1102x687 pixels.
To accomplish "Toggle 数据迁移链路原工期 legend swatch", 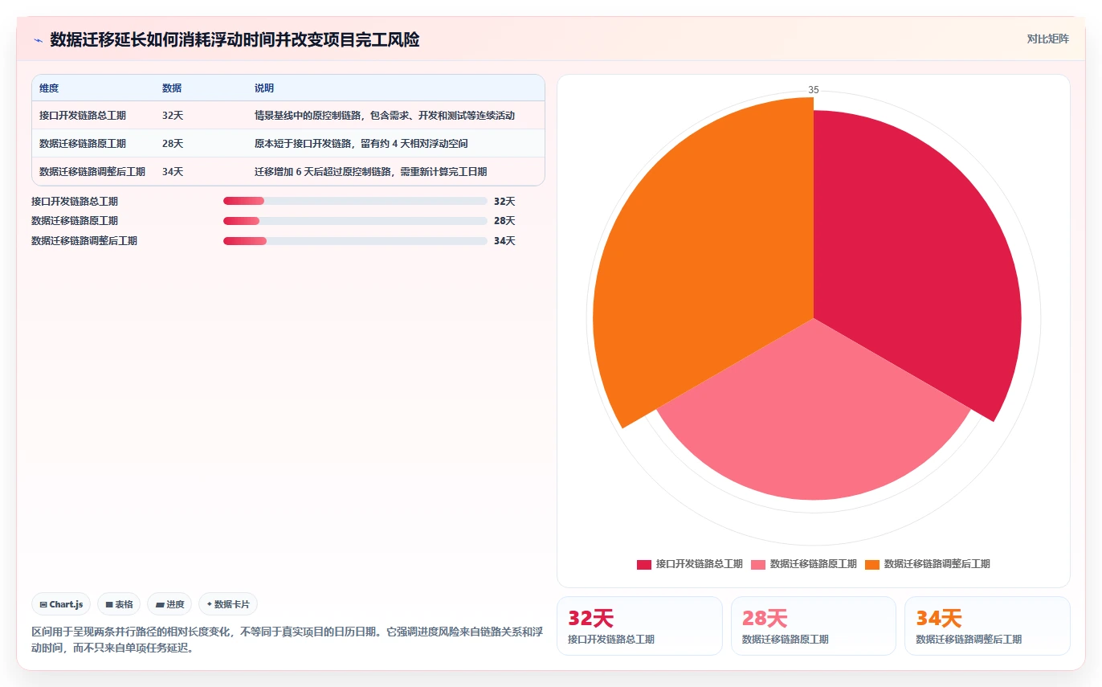I will tap(758, 565).
